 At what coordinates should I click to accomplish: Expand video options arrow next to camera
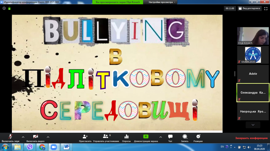(x=48, y=137)
